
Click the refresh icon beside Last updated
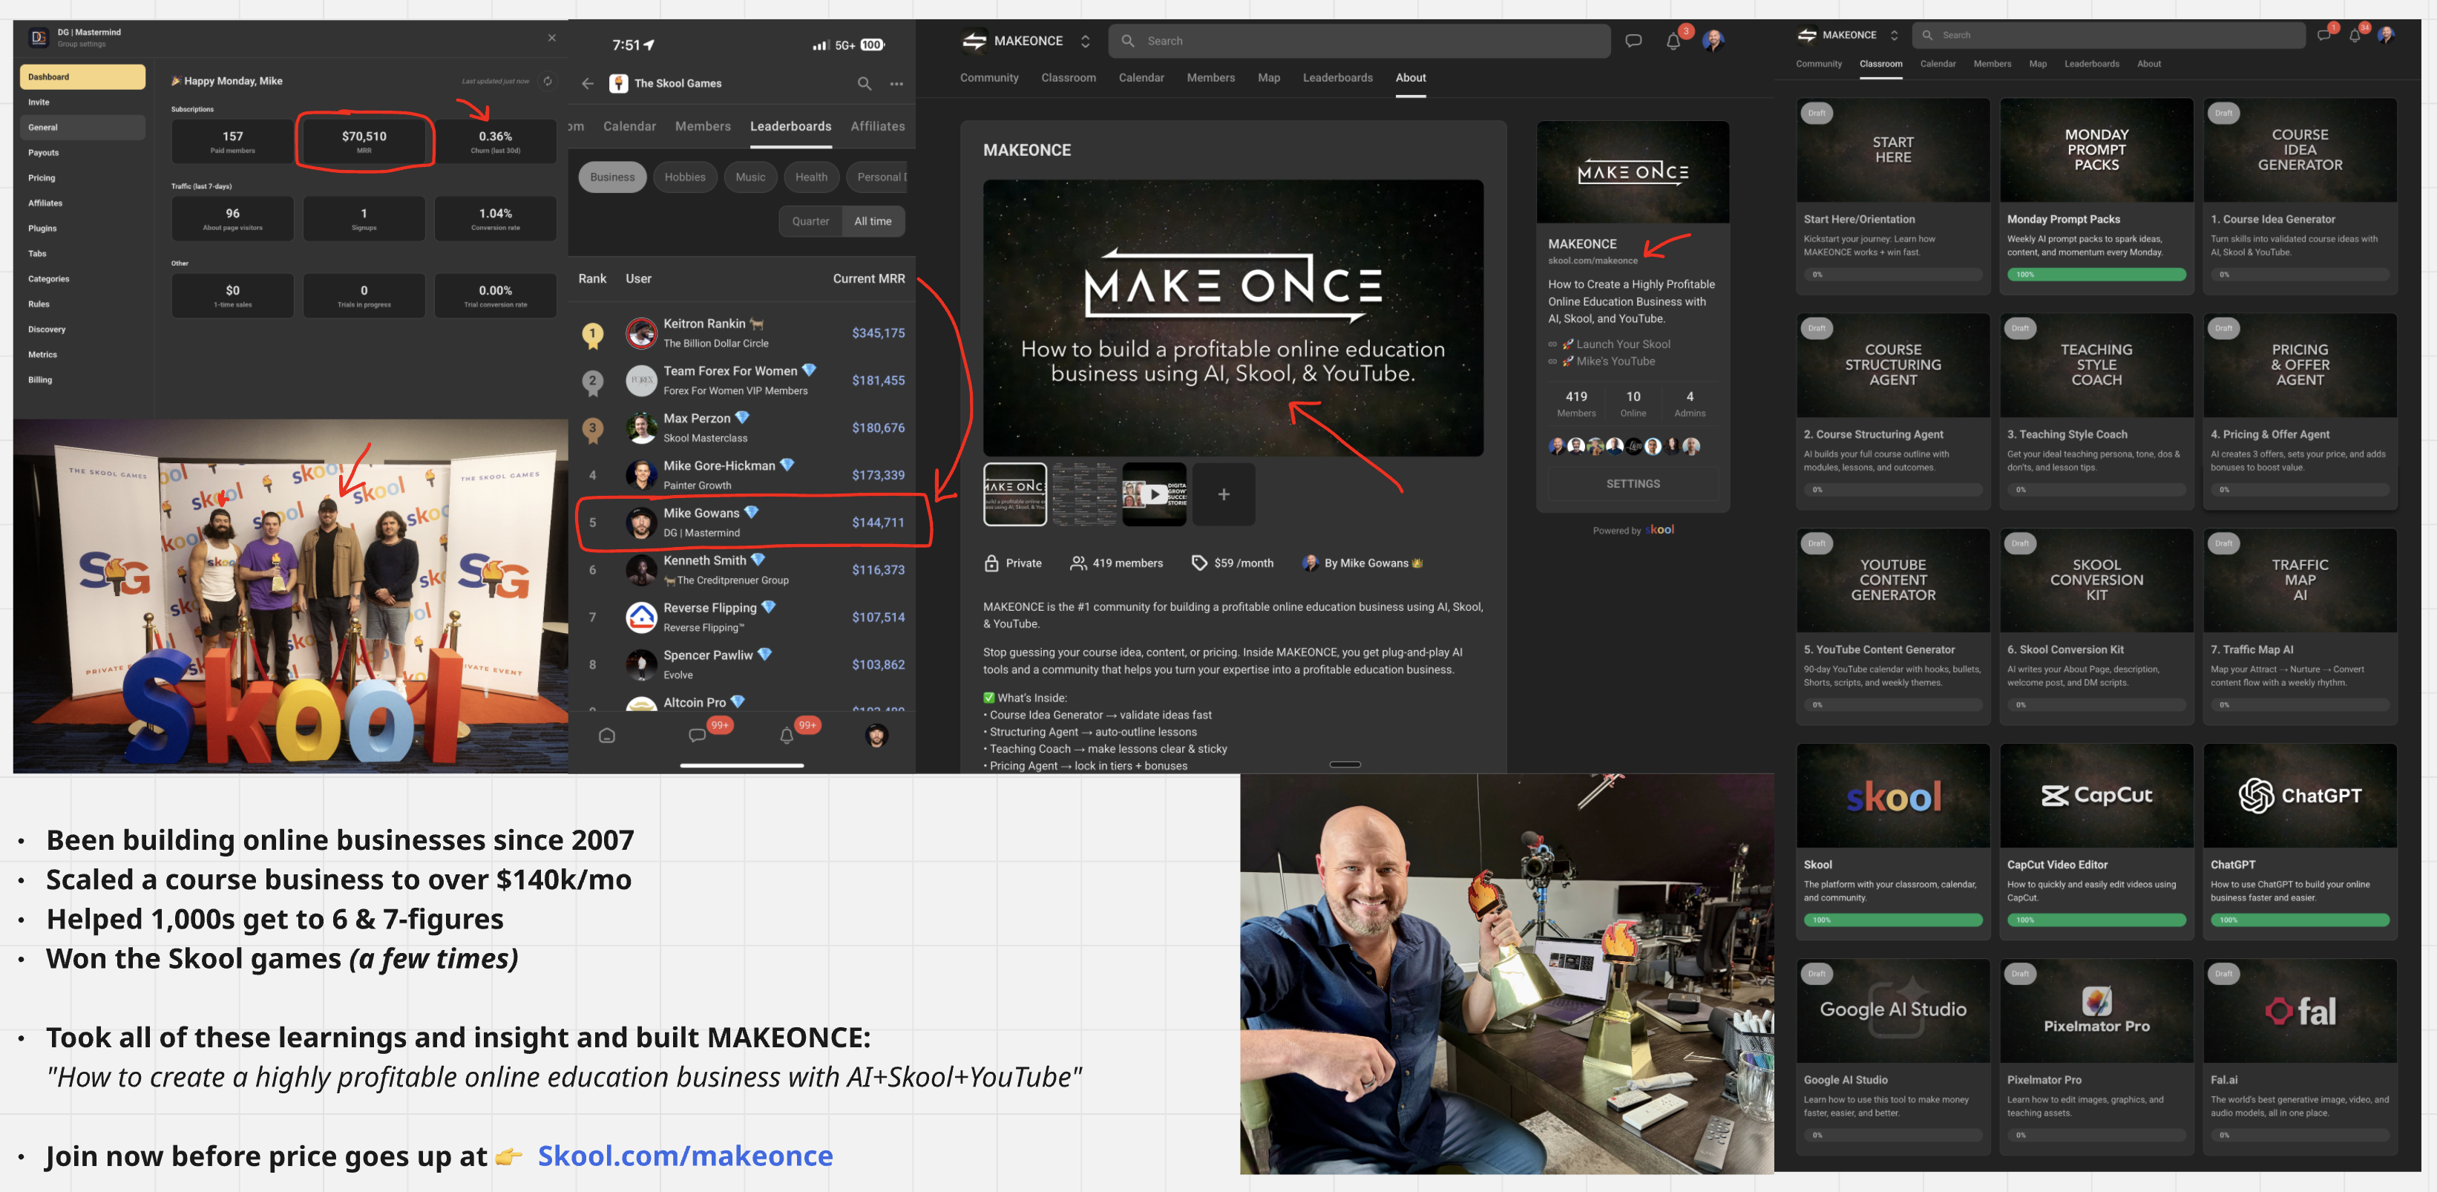click(547, 82)
